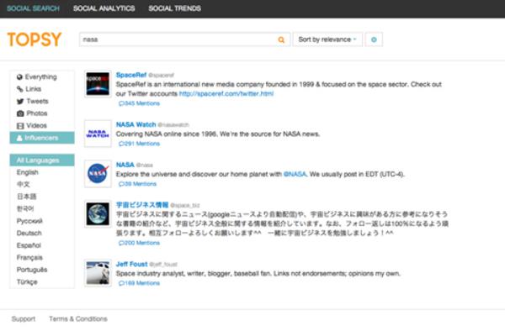Open the spaceref.com twitter link
The image size is (505, 331).
[x=226, y=94]
